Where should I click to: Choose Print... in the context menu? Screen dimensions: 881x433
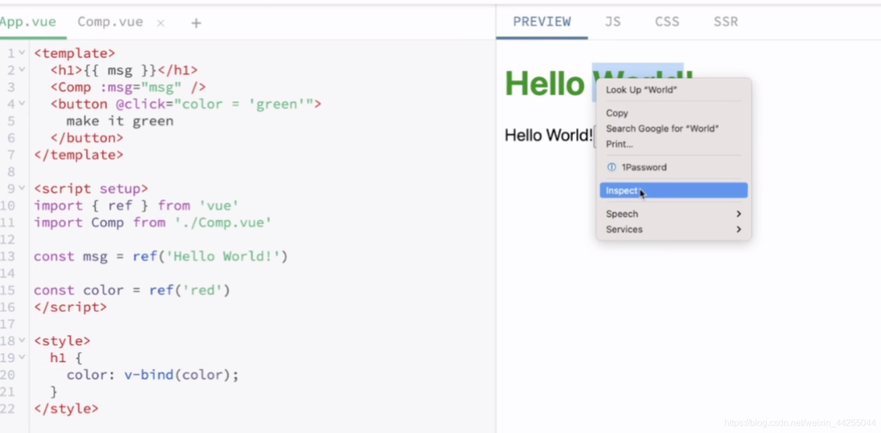pos(674,144)
